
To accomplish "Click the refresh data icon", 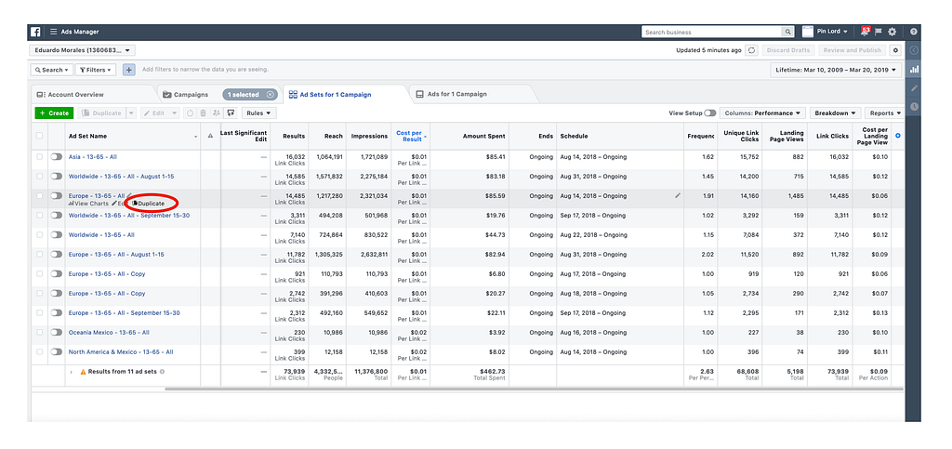I will [x=752, y=50].
